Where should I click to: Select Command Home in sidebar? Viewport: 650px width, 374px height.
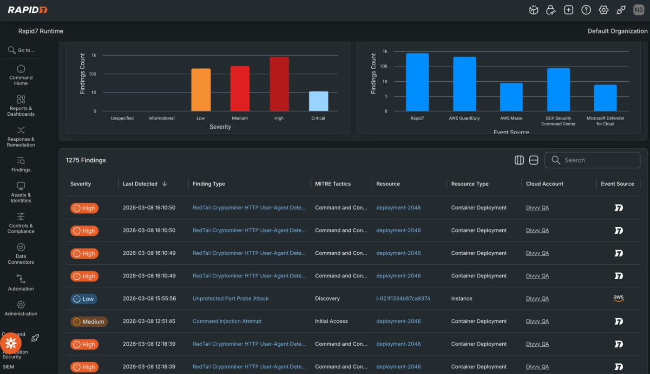pos(20,76)
